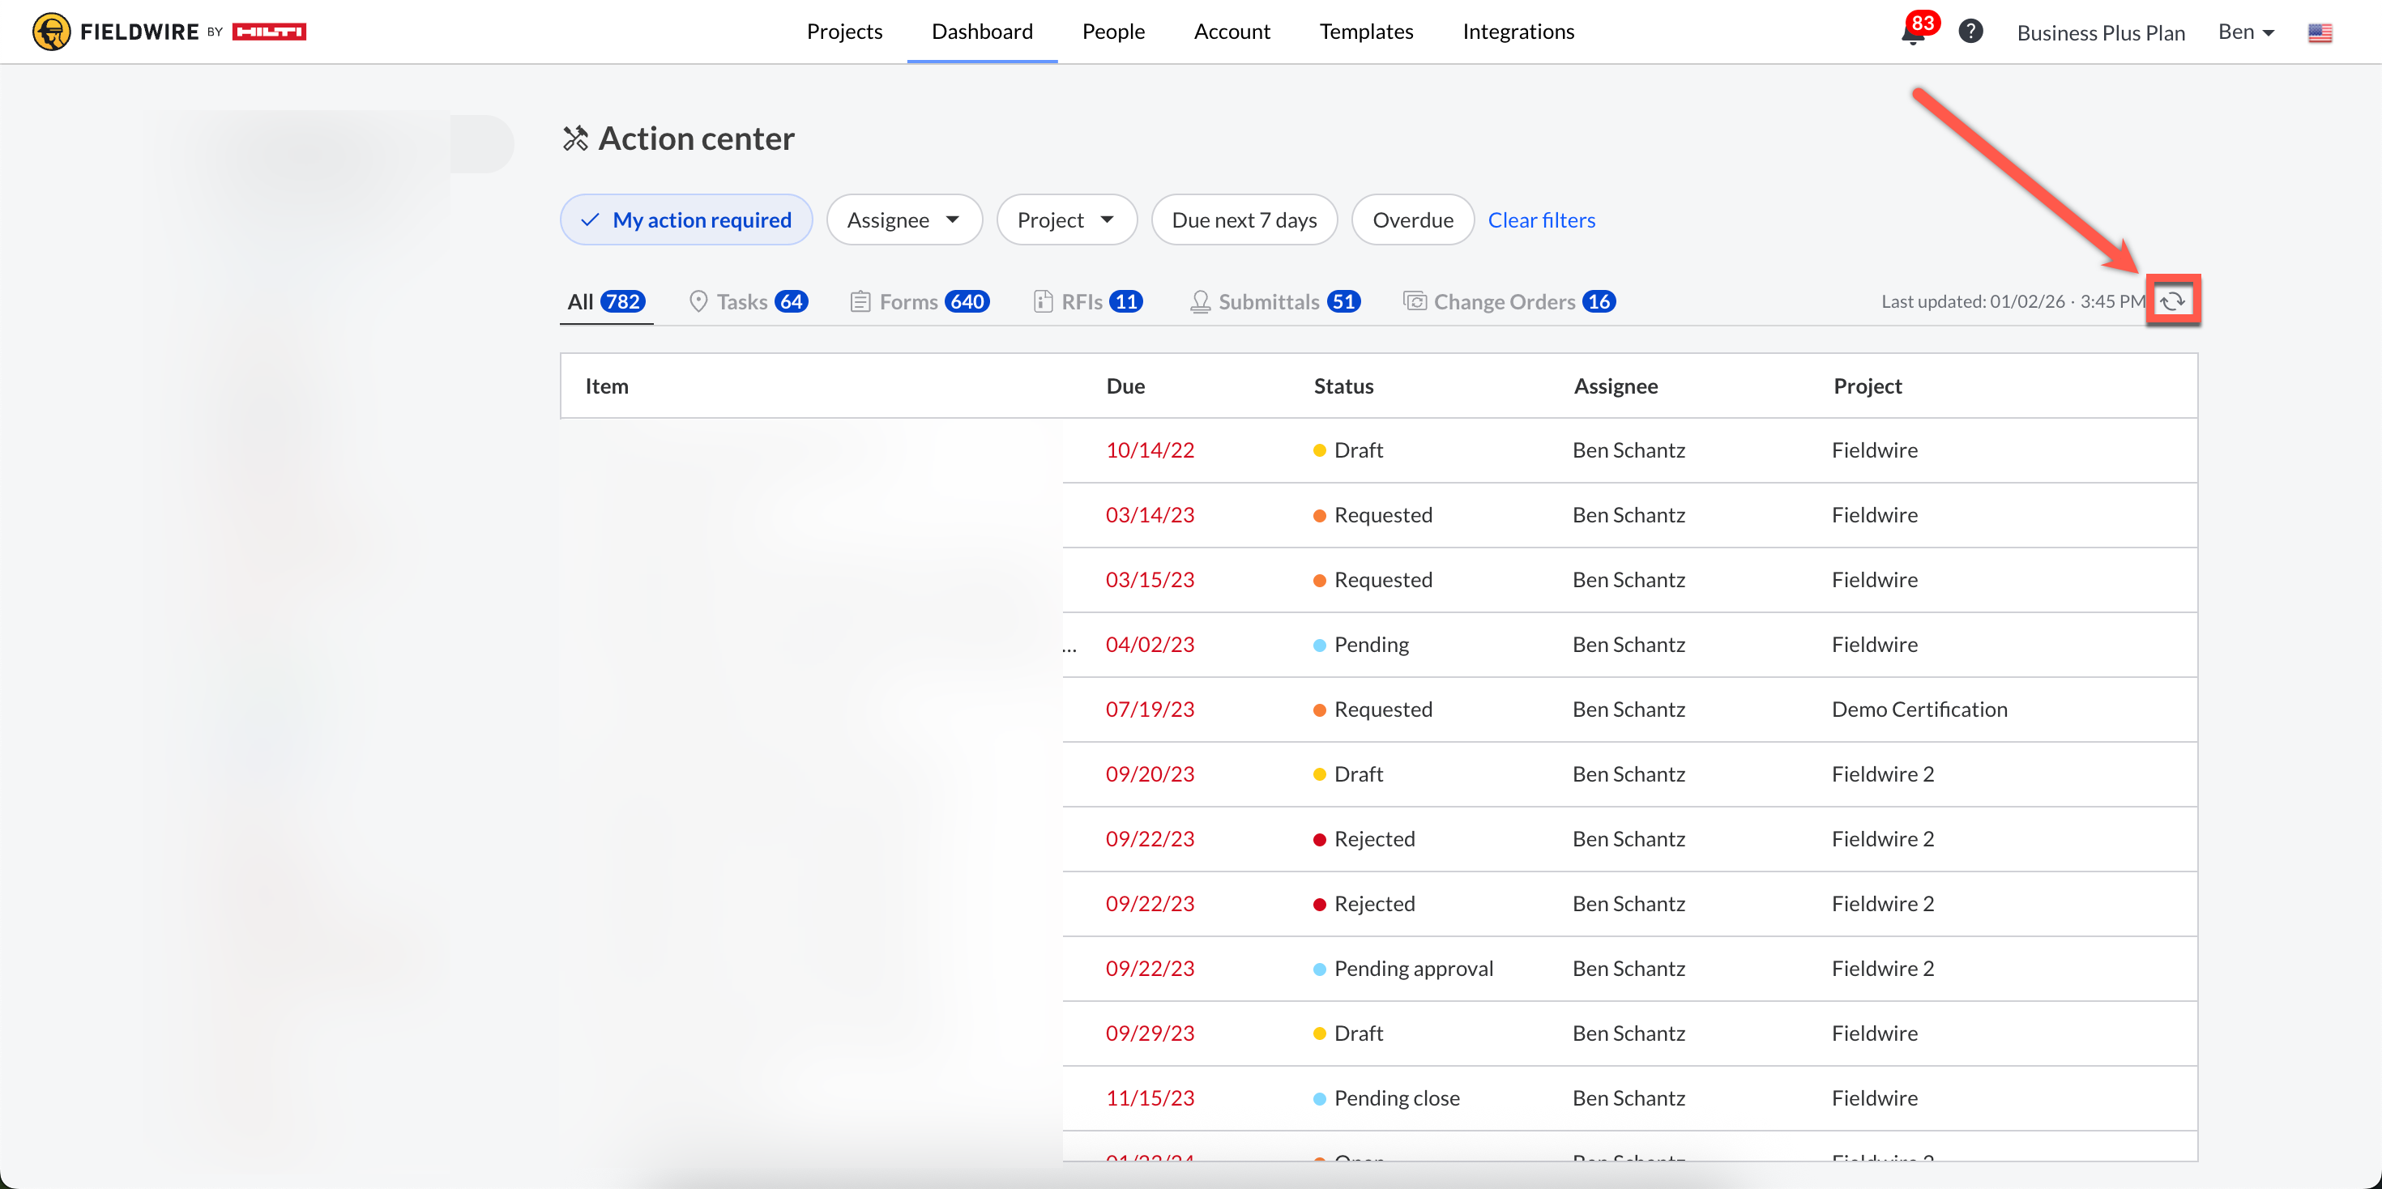Click the Business Plus Plan link
Viewport: 2382px width, 1189px height.
(2100, 33)
